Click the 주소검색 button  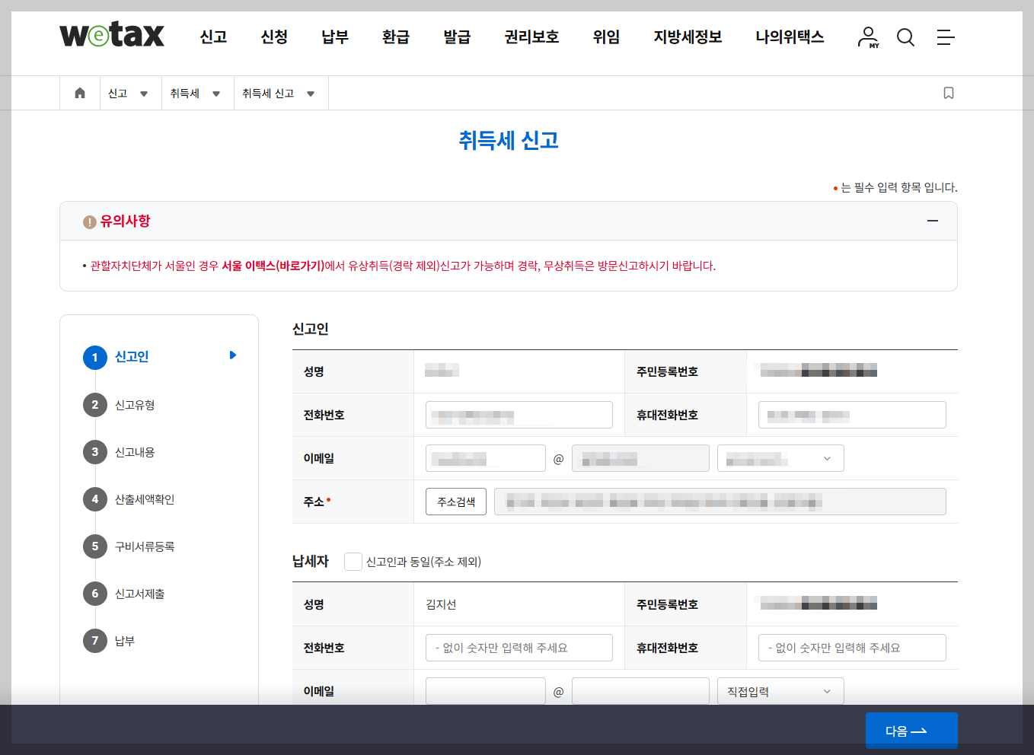(456, 502)
